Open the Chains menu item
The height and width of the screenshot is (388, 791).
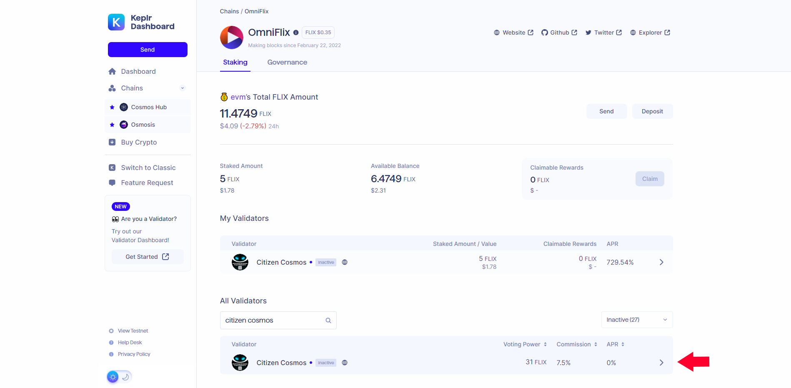click(132, 88)
